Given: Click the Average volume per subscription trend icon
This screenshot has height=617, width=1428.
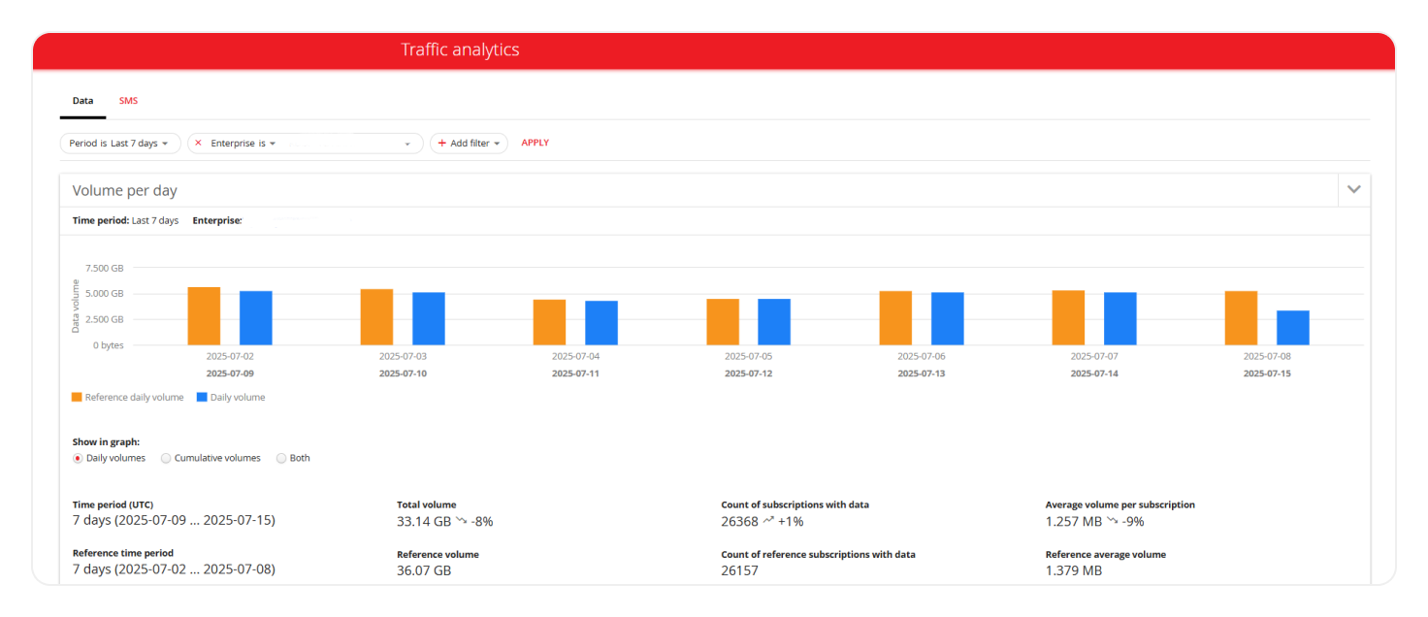Looking at the screenshot, I should tap(1113, 521).
